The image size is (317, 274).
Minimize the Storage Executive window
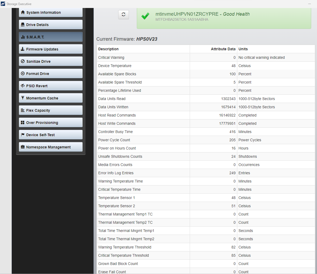coord(309,4)
